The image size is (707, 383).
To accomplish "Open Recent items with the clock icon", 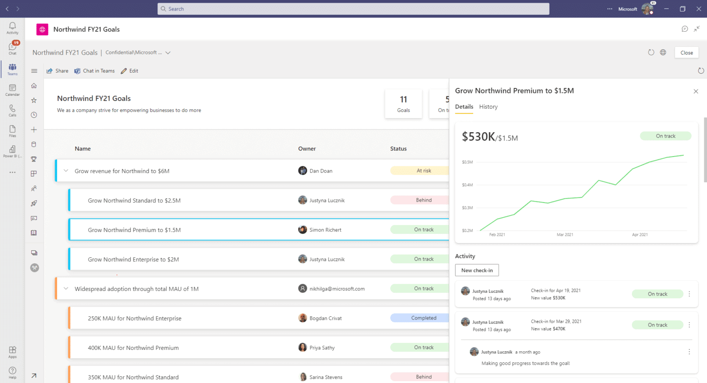I will (x=34, y=115).
